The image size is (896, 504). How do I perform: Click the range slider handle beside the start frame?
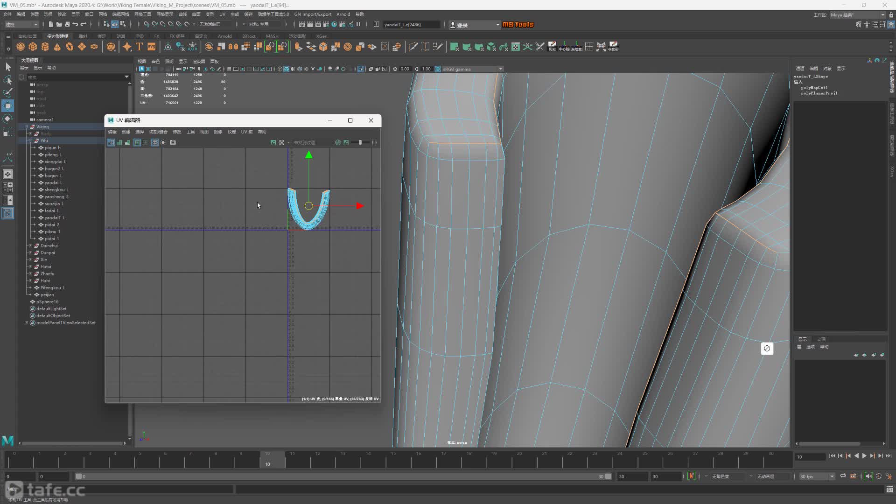tap(79, 476)
